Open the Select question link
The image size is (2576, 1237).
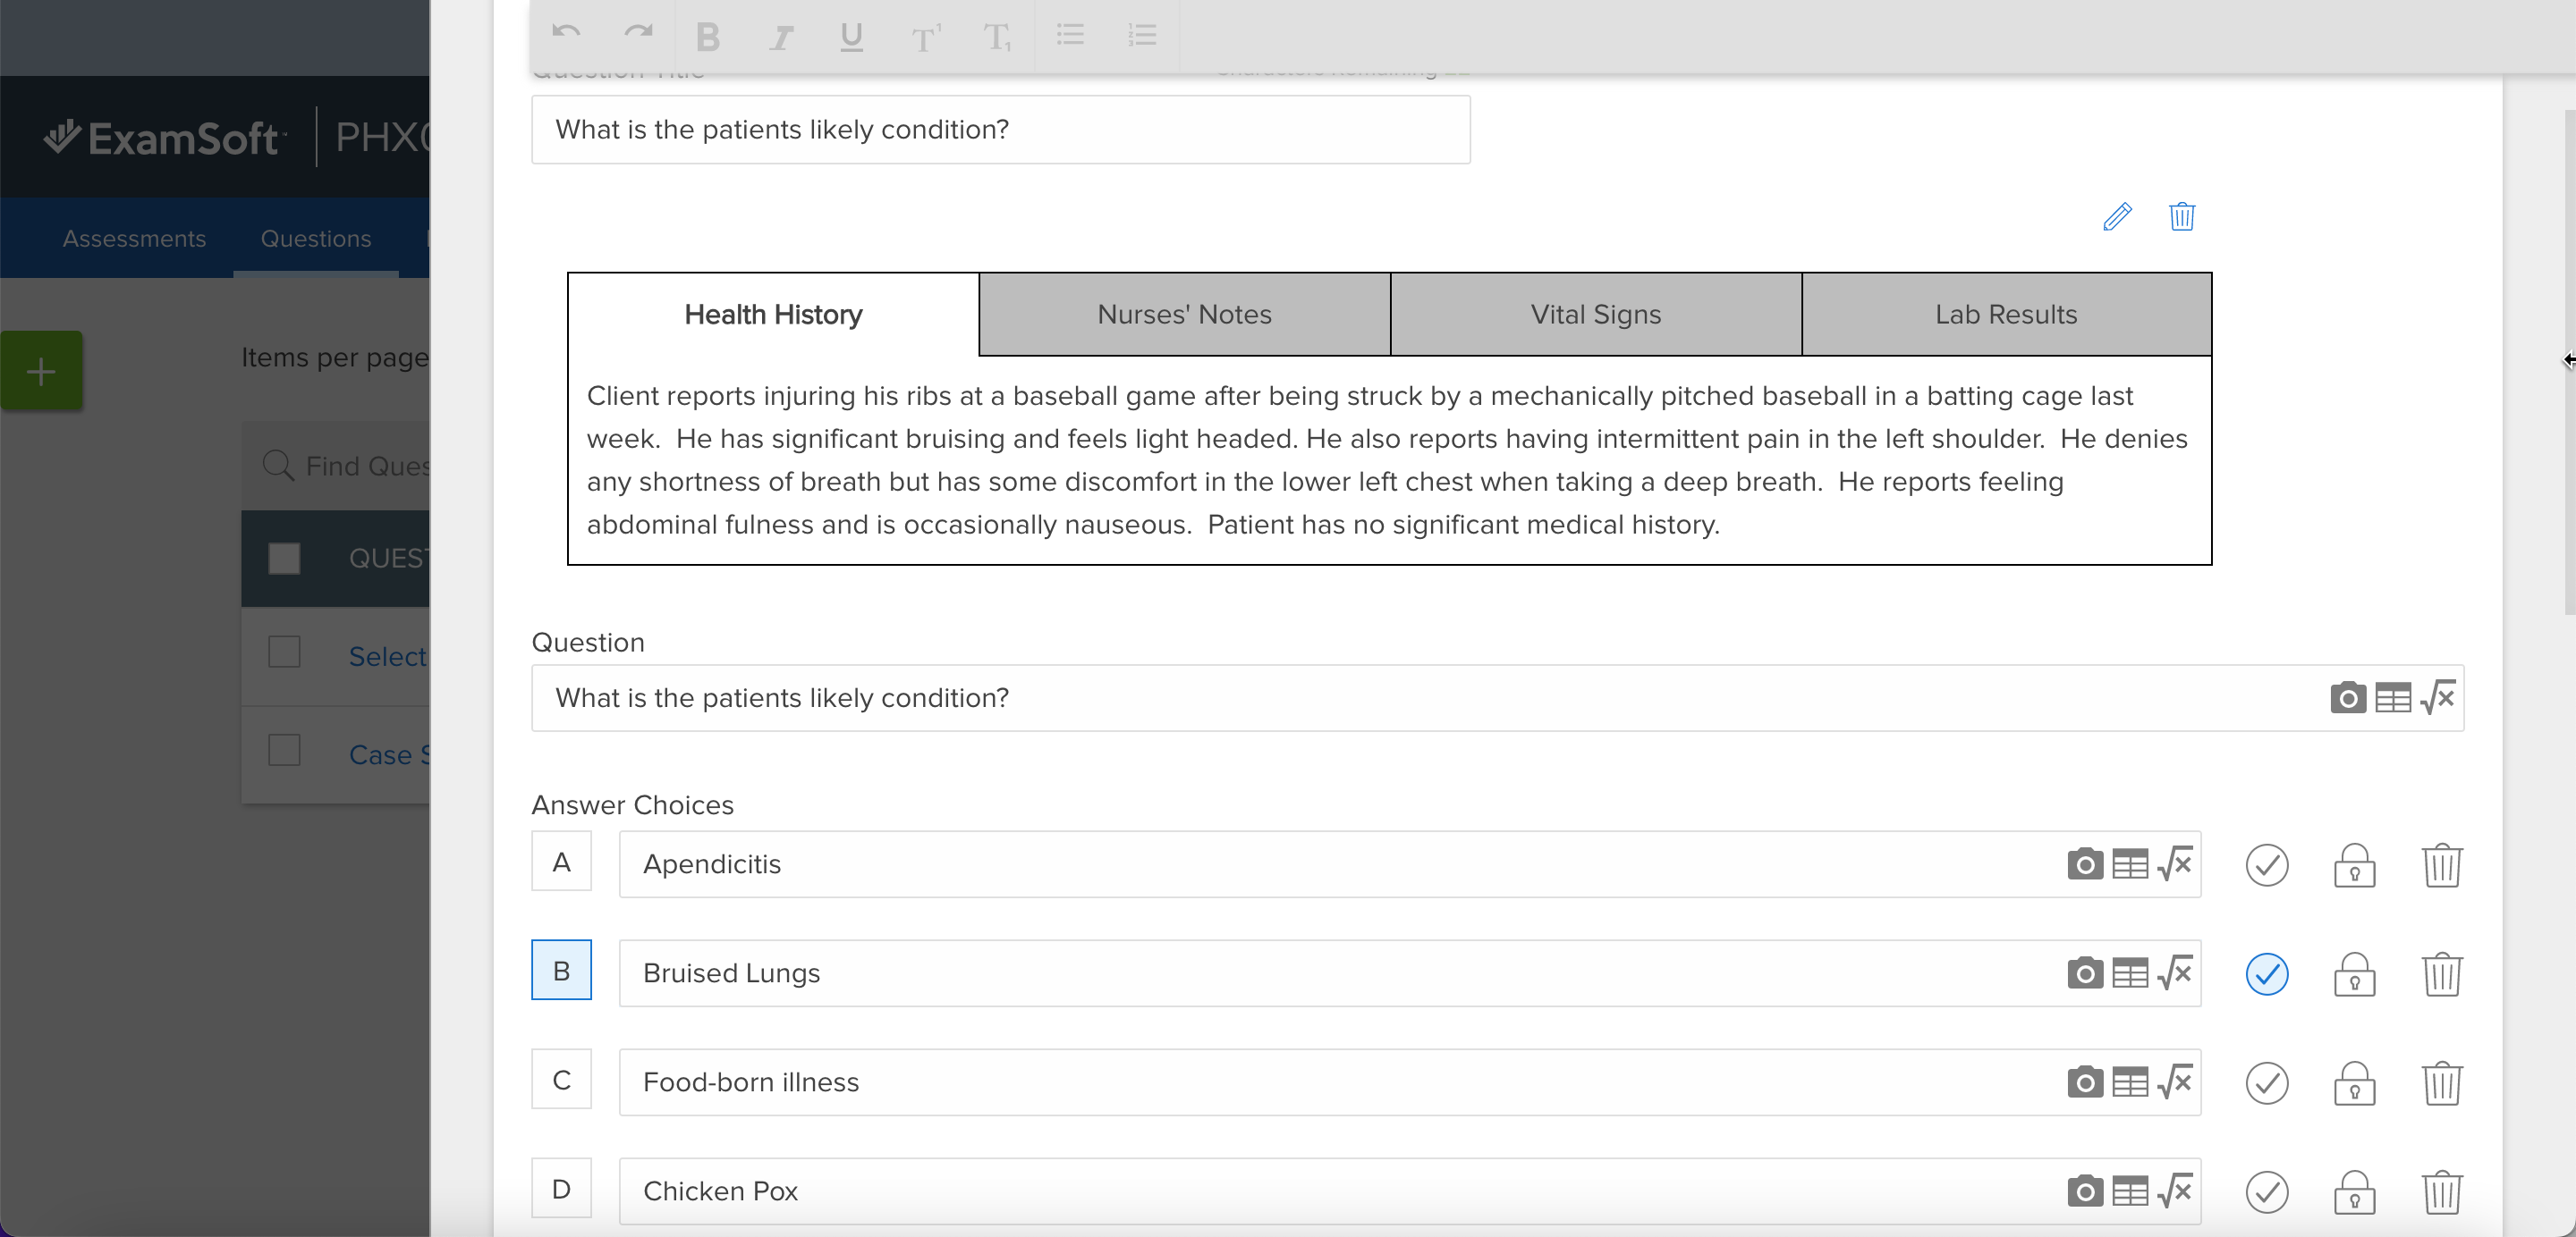388,656
